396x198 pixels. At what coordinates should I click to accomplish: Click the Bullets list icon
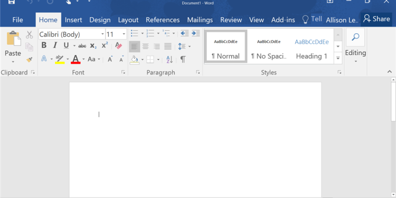pos(134,33)
